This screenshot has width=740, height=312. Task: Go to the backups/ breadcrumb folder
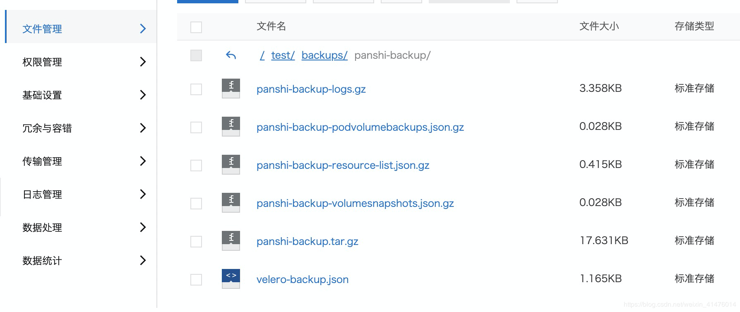[x=324, y=55]
